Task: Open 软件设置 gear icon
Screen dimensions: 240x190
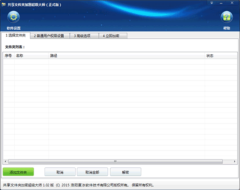Action: [14, 17]
